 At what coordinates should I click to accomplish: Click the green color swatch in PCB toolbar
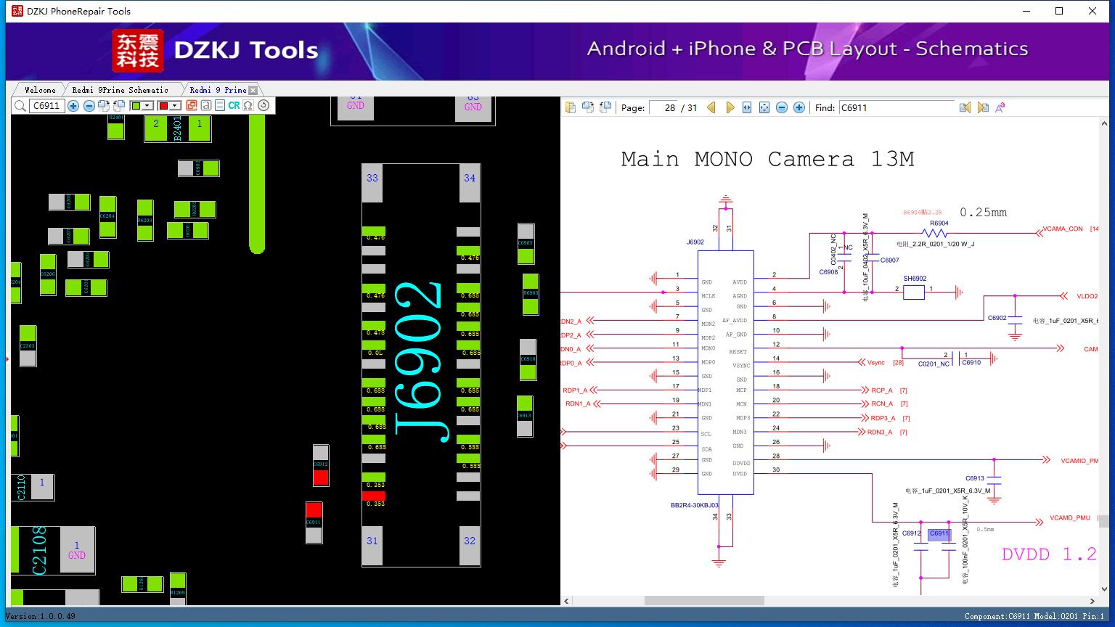click(x=136, y=106)
